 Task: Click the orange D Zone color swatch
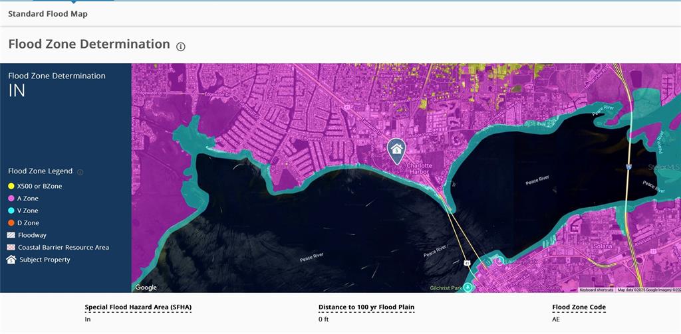pos(11,223)
